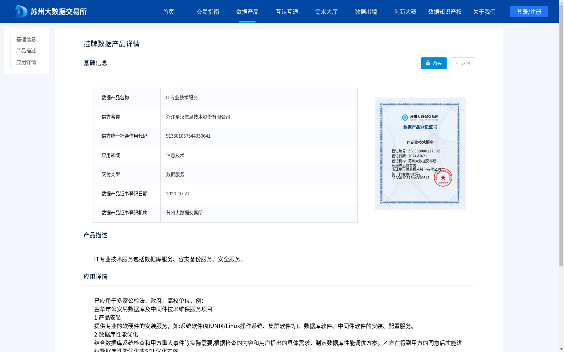Click the 数据产品登记证书 certificate image
564x352 pixels.
coord(420,153)
